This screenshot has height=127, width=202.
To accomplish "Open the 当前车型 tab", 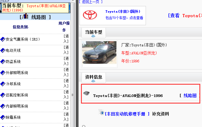I will [94, 33].
